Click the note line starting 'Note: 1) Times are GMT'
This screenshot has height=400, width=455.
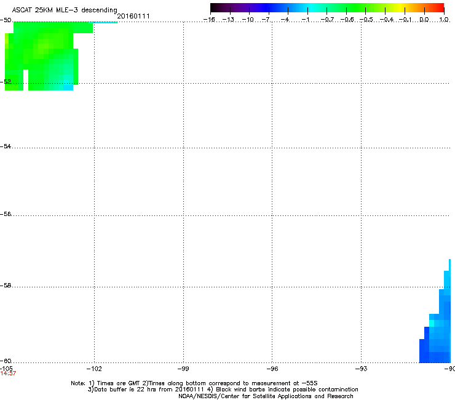point(194,383)
